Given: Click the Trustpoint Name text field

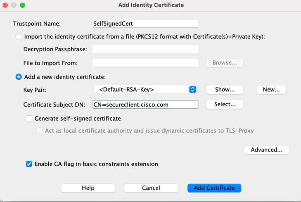Looking at the screenshot, I should (x=145, y=24).
